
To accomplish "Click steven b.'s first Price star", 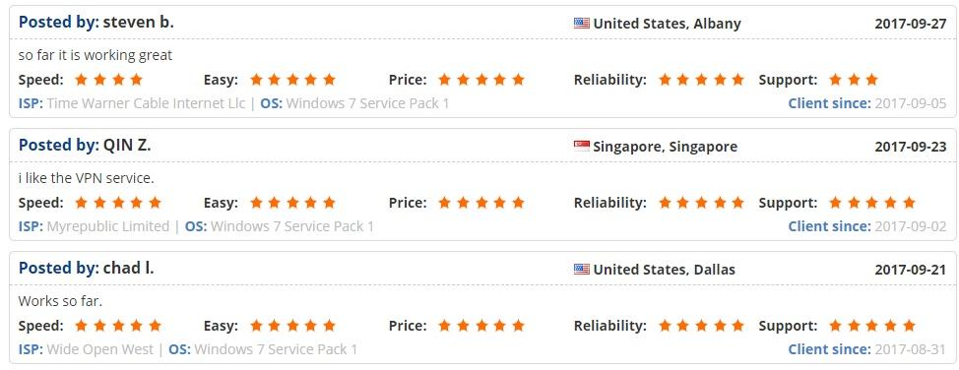I will pyautogui.click(x=445, y=80).
